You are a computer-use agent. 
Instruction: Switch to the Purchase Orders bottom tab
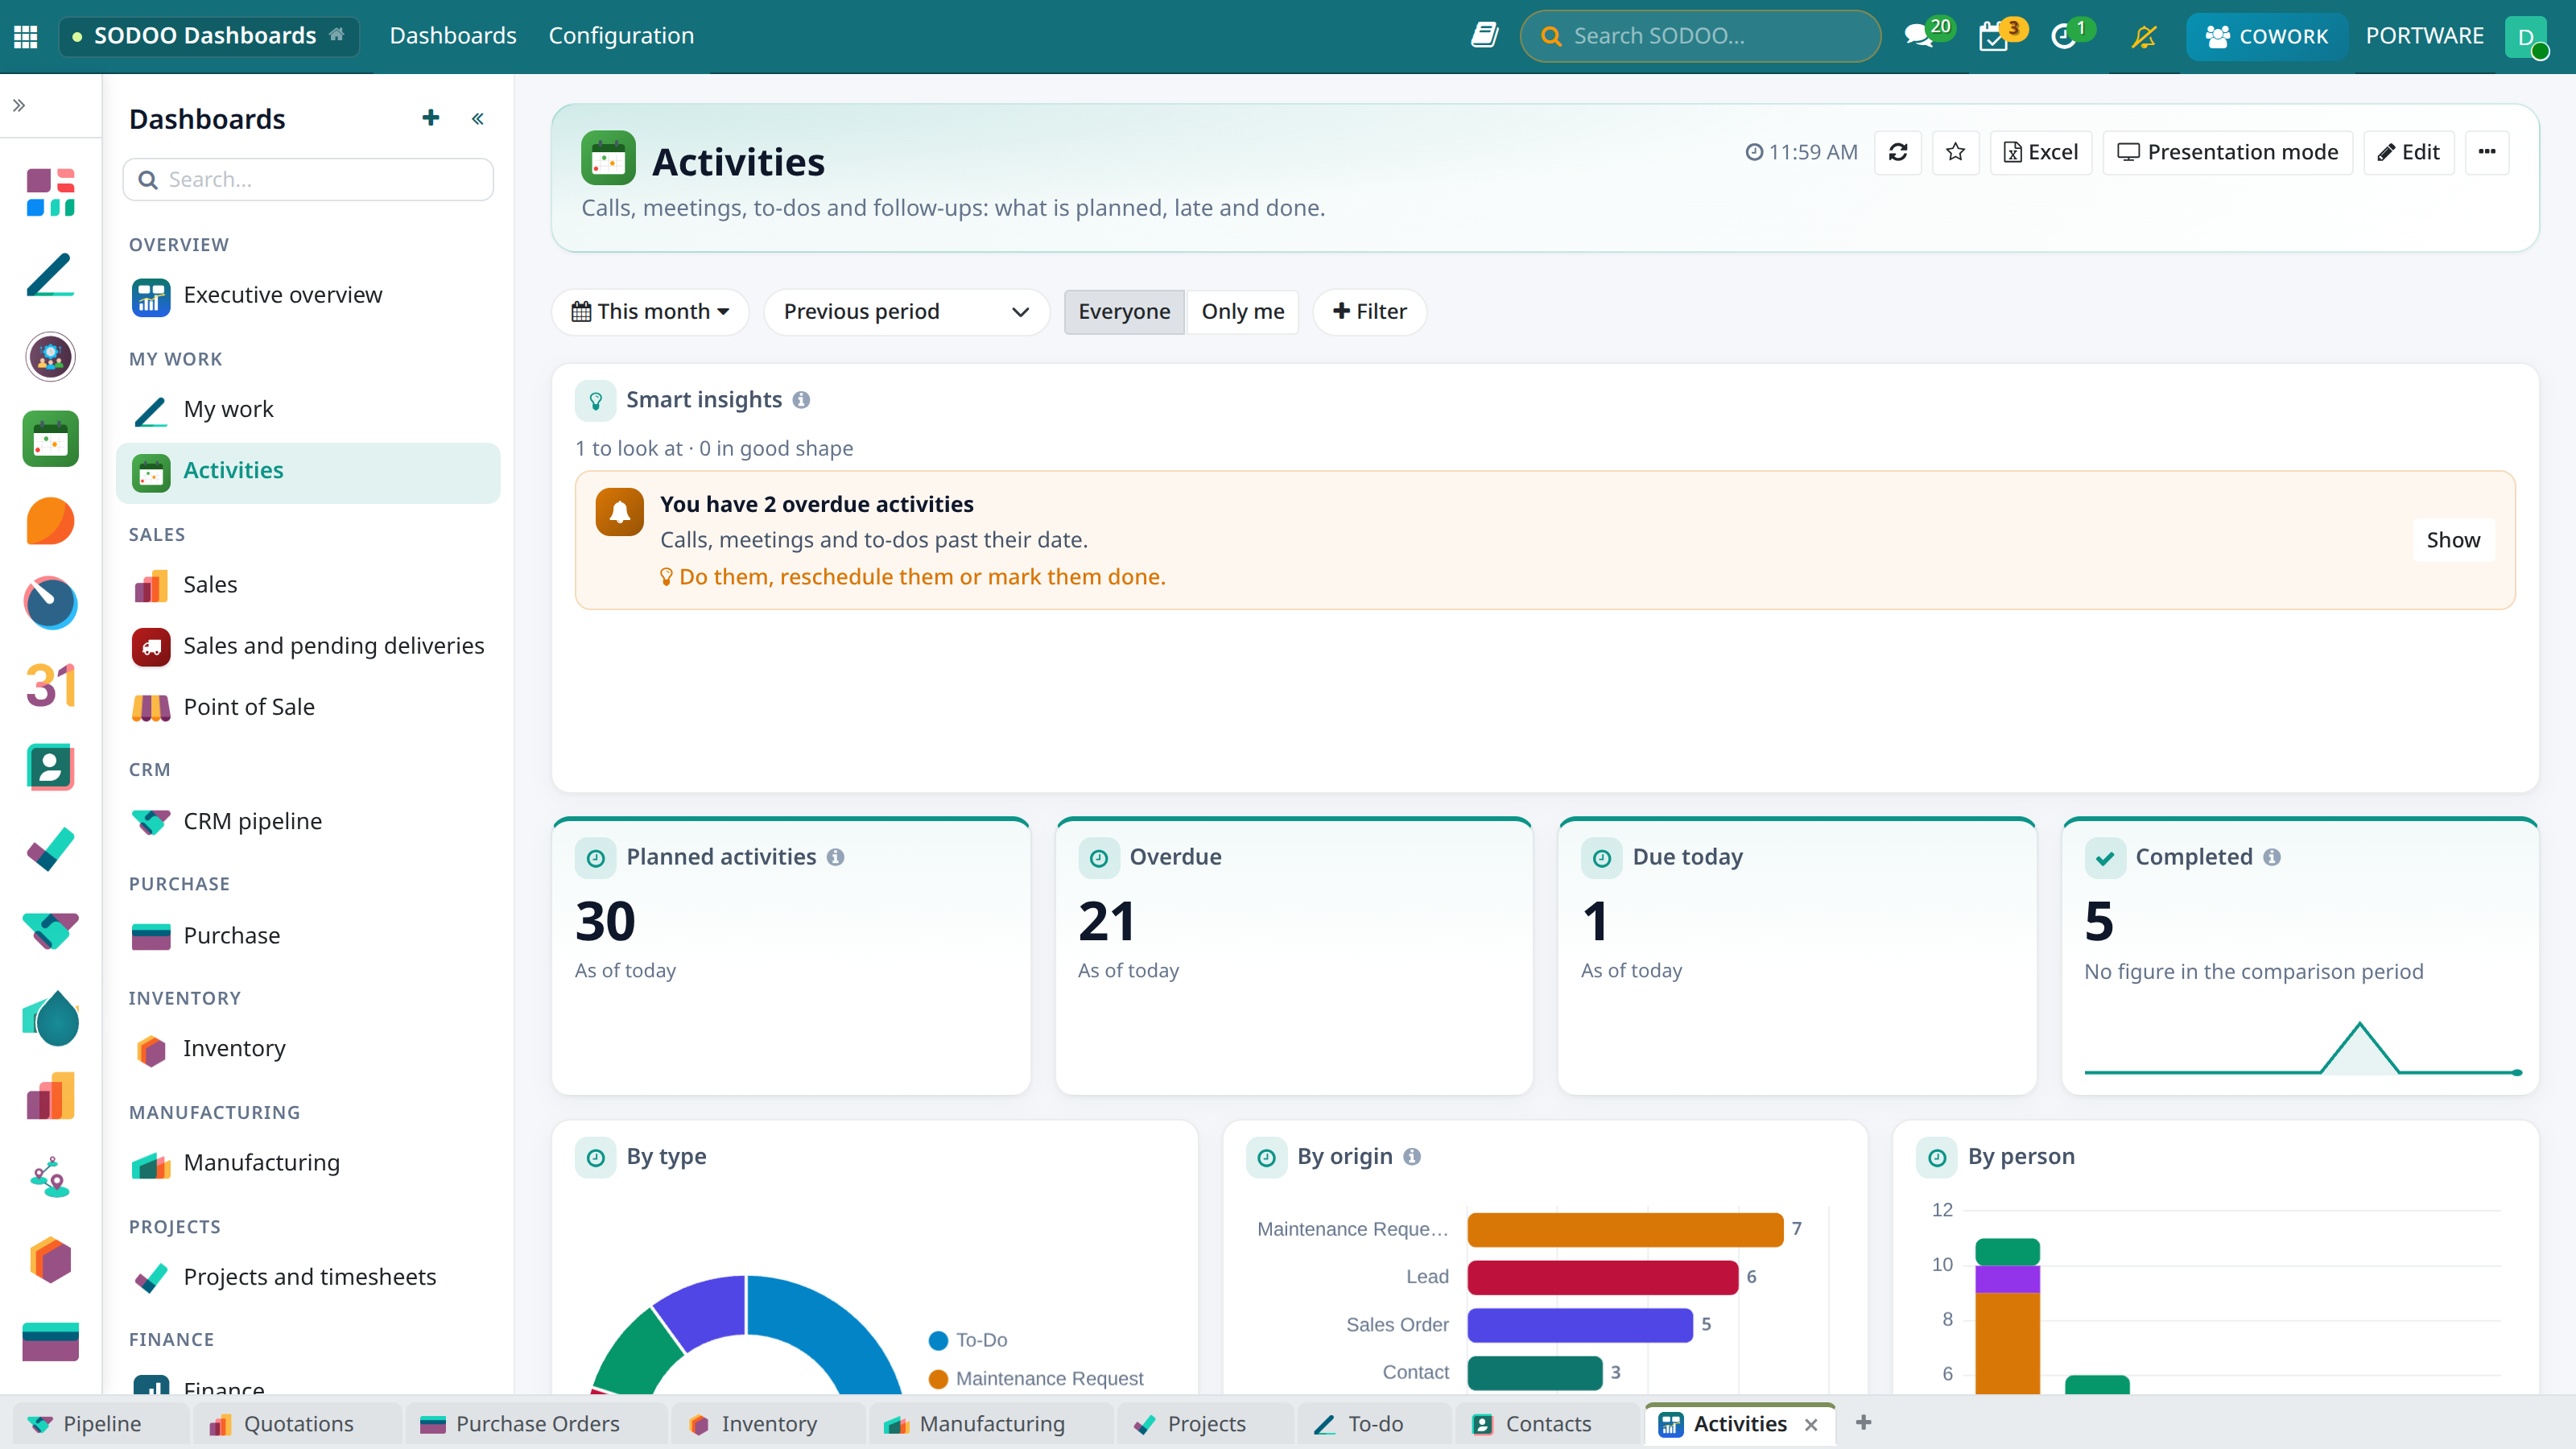coord(536,1424)
